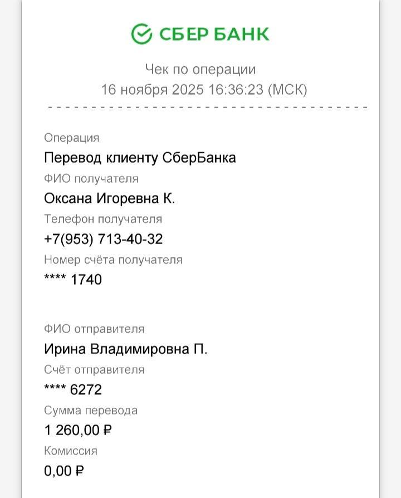This screenshot has height=498, width=401.
Task: Click the Сумма перевода label
Action: pos(91,411)
